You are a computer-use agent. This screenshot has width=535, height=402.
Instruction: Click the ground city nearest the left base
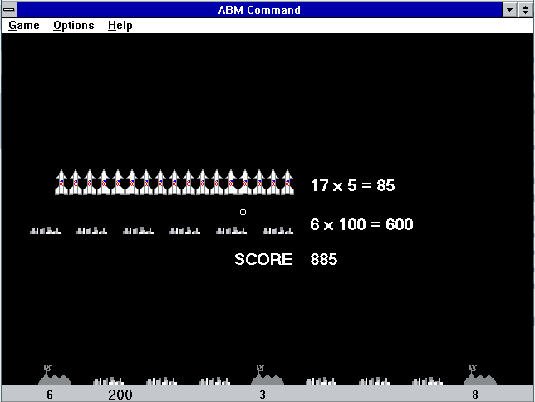tap(108, 381)
